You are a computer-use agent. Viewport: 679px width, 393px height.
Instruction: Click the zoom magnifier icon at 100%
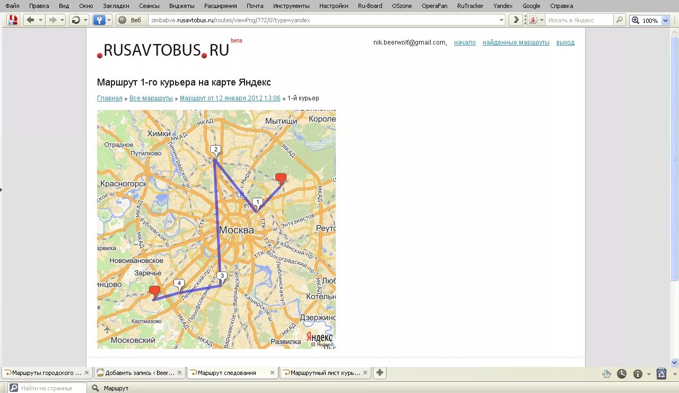pyautogui.click(x=636, y=20)
